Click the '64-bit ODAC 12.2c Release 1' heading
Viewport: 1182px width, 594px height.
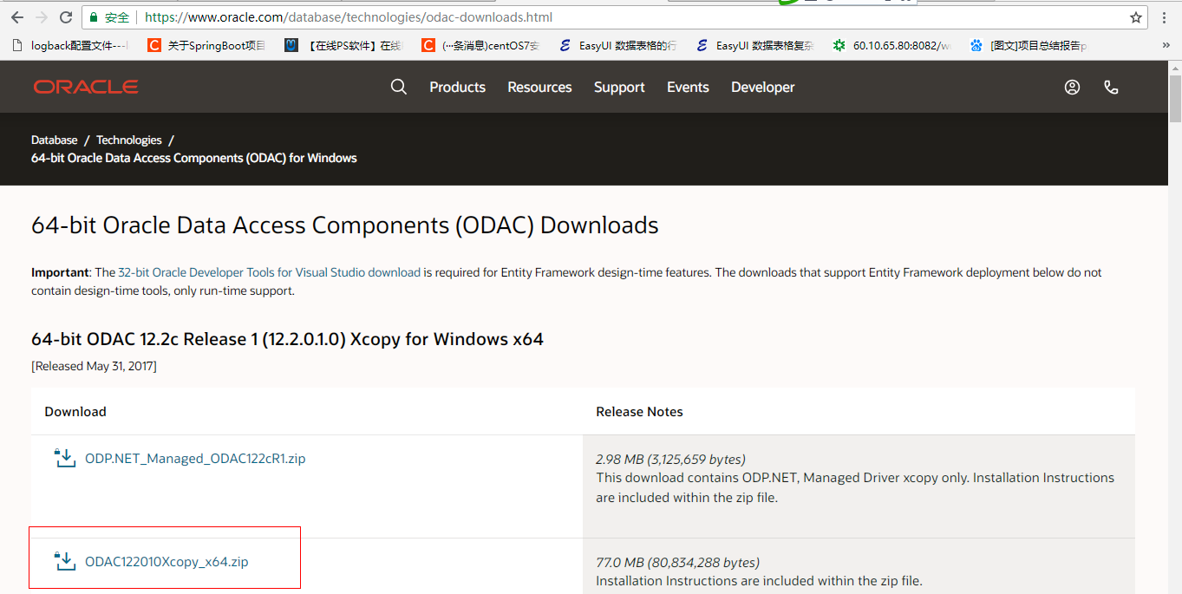point(287,339)
